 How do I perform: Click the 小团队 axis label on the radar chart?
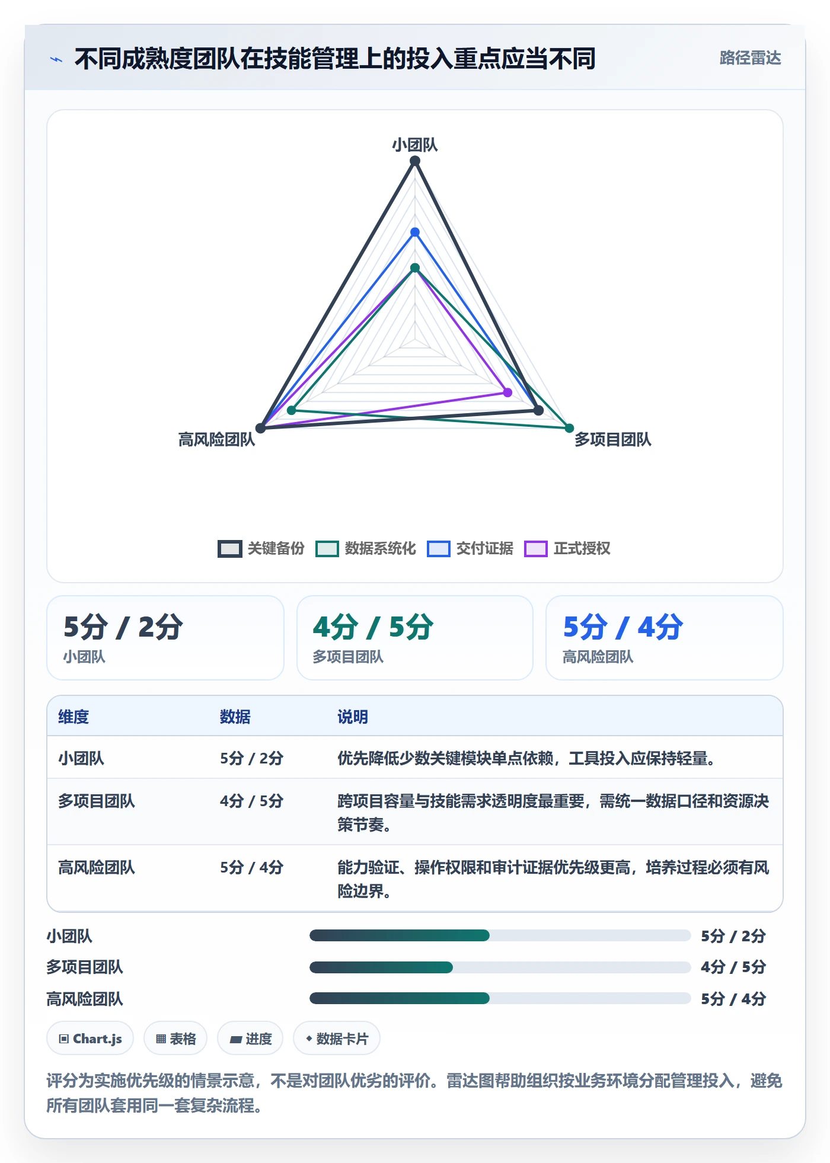pos(415,145)
